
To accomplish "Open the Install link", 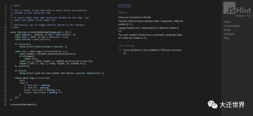I will point(227,30).
